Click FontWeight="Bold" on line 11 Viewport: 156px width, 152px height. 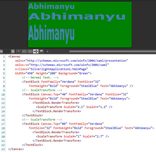[x=43, y=99]
